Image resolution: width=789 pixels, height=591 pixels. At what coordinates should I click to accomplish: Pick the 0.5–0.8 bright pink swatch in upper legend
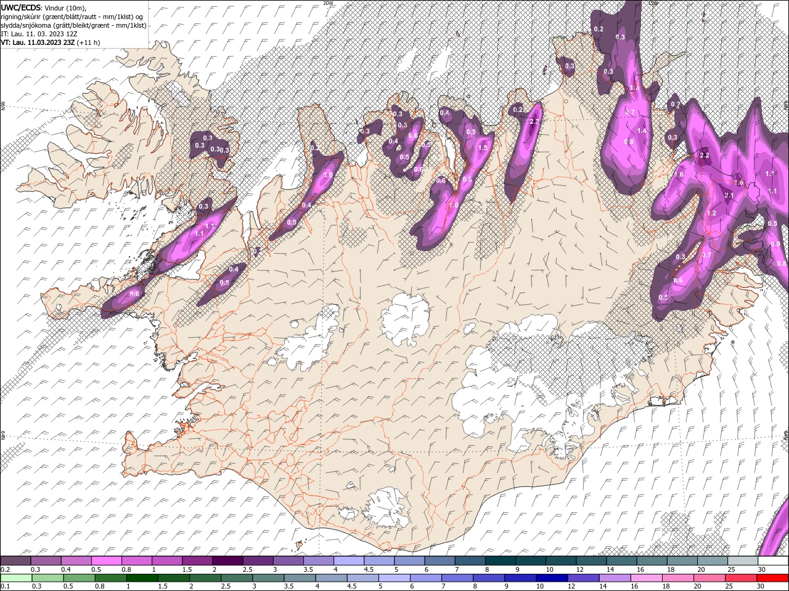(107, 561)
